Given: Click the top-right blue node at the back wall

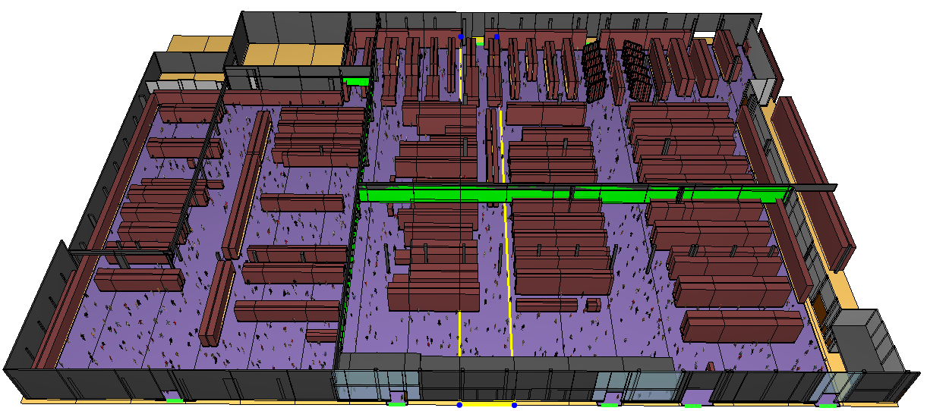Looking at the screenshot, I should [x=497, y=36].
